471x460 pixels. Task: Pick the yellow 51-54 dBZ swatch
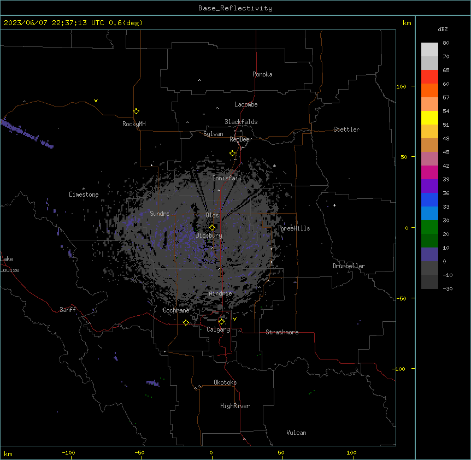429,117
